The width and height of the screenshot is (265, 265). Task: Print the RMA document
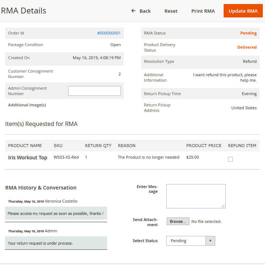203,11
